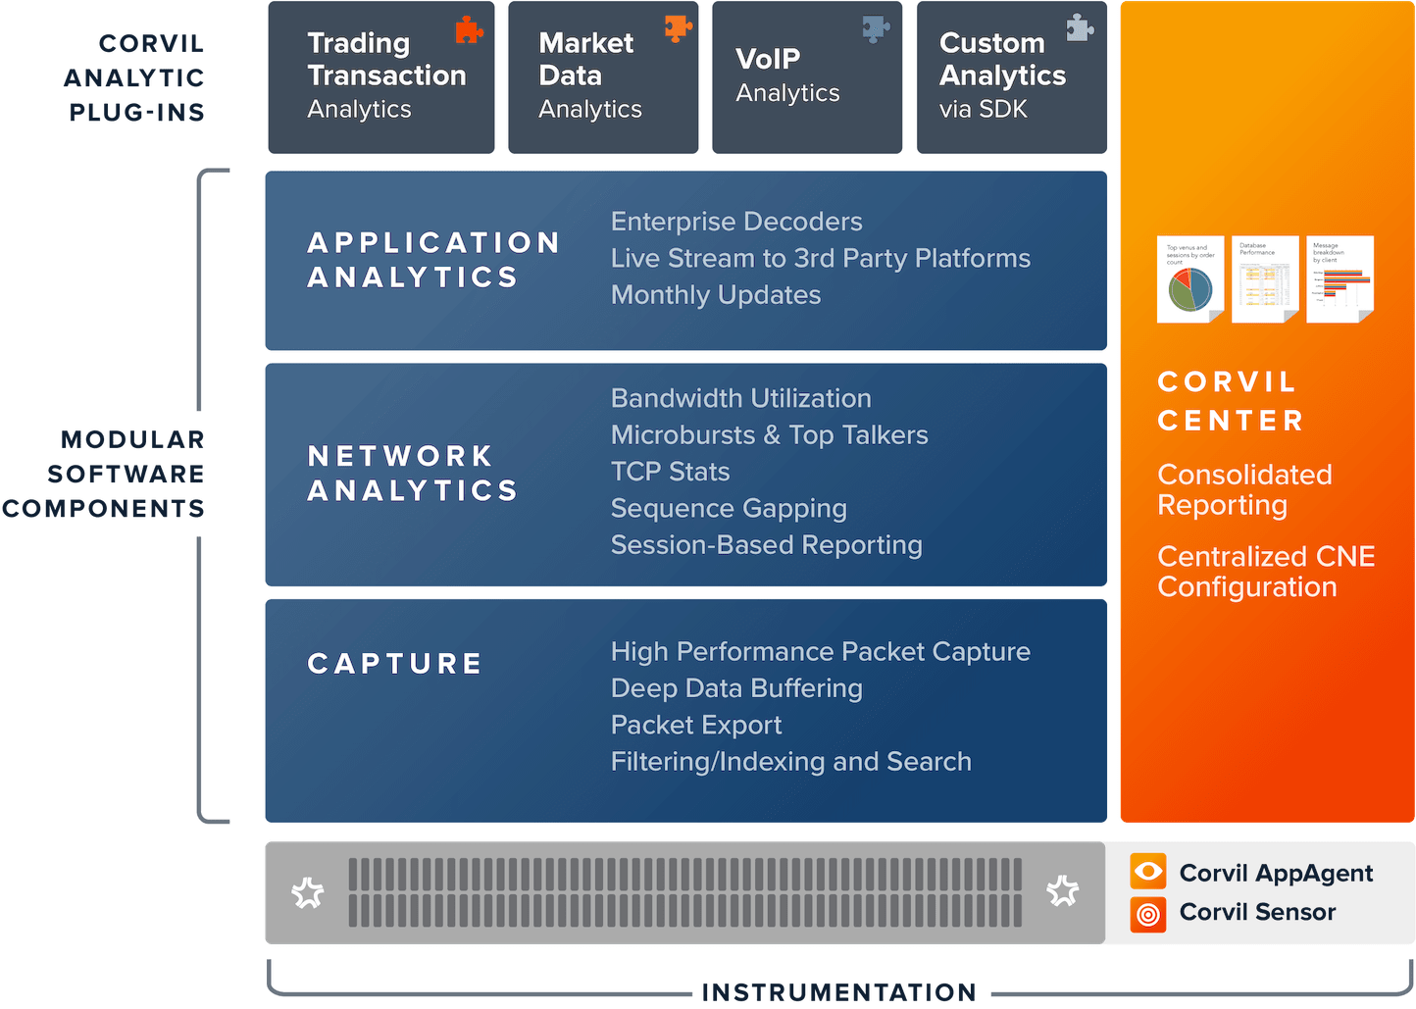
Task: Select the Network Analytics heading
Action: 412,473
